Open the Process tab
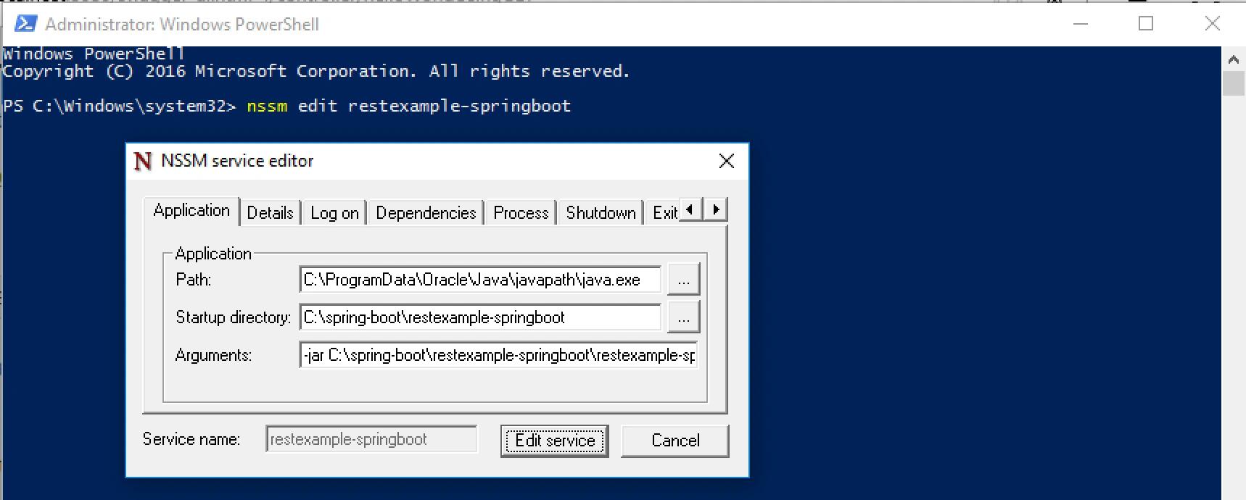The height and width of the screenshot is (500, 1246). pos(520,213)
